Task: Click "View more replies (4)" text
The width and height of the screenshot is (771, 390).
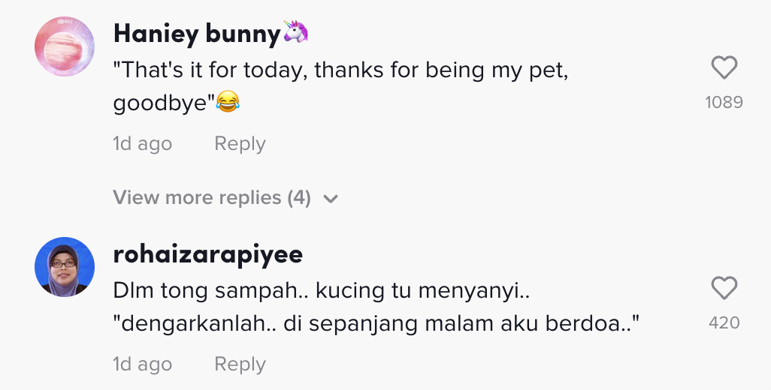Action: point(211,198)
